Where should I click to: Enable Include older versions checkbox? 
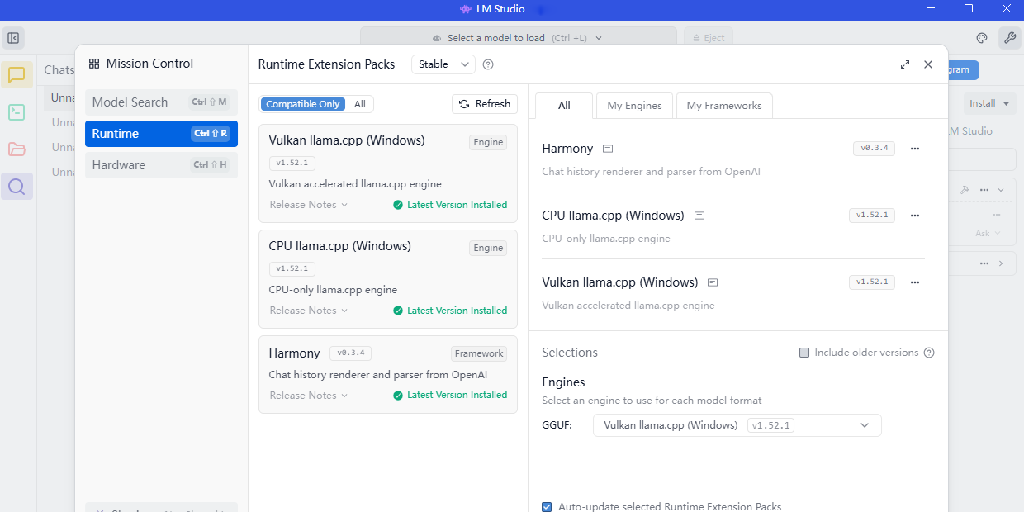pos(804,353)
